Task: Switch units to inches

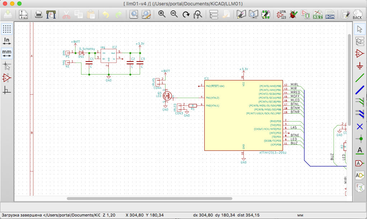Action: 6,41
